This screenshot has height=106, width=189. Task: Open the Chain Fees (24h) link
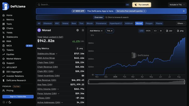point(46,63)
